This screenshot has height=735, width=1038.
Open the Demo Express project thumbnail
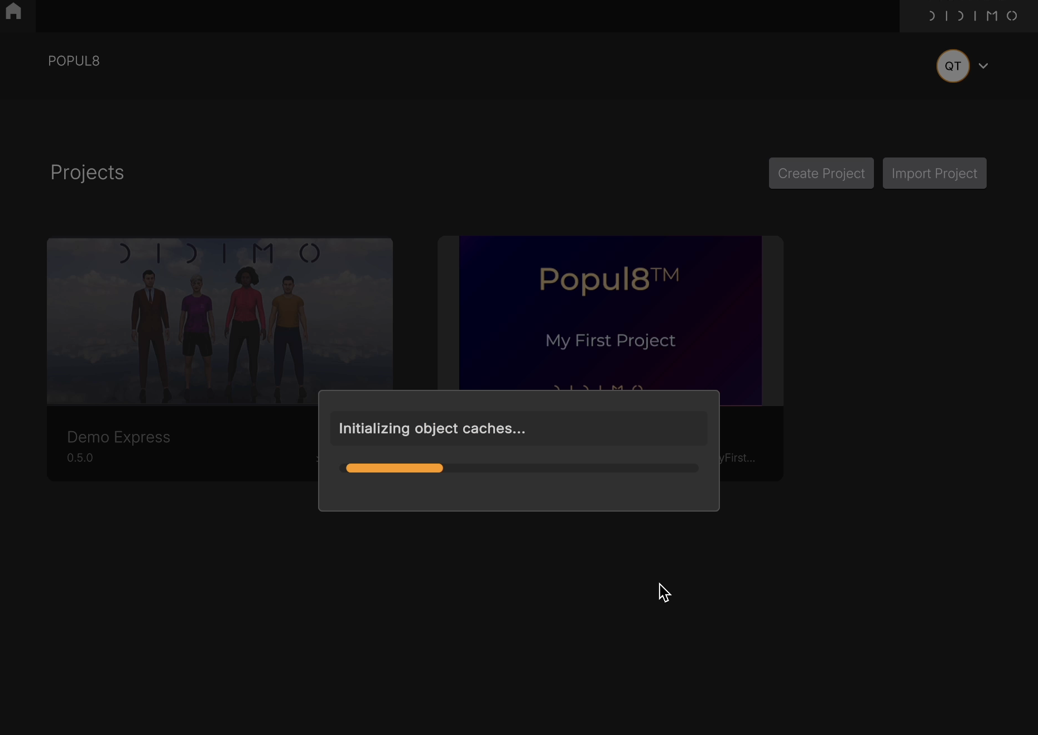tap(220, 321)
